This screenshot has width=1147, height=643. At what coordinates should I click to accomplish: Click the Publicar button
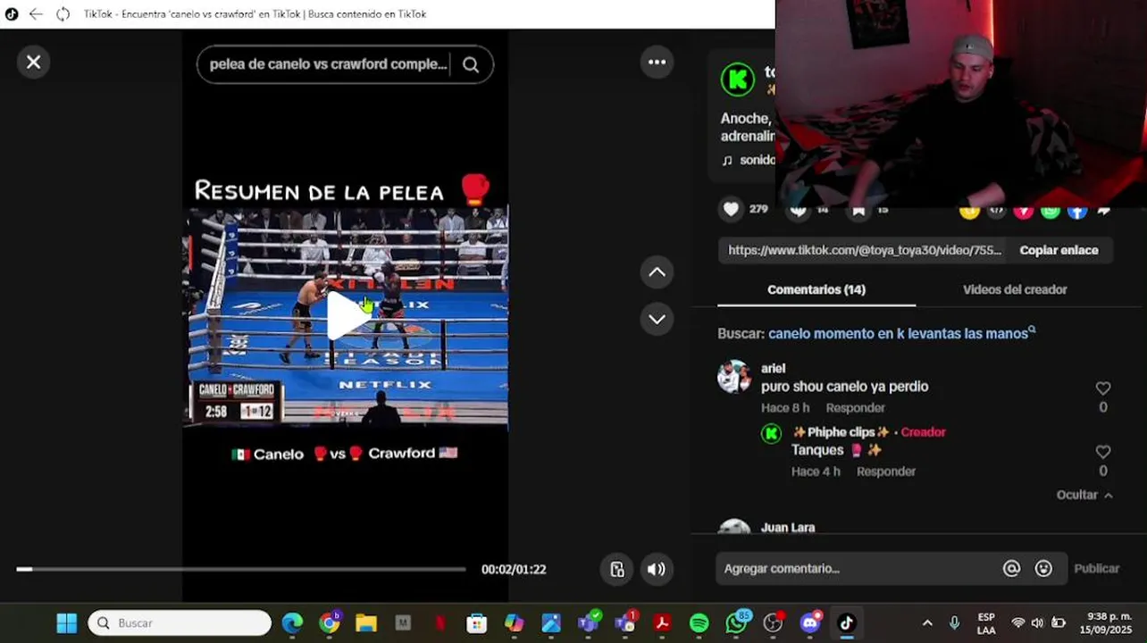coord(1096,568)
